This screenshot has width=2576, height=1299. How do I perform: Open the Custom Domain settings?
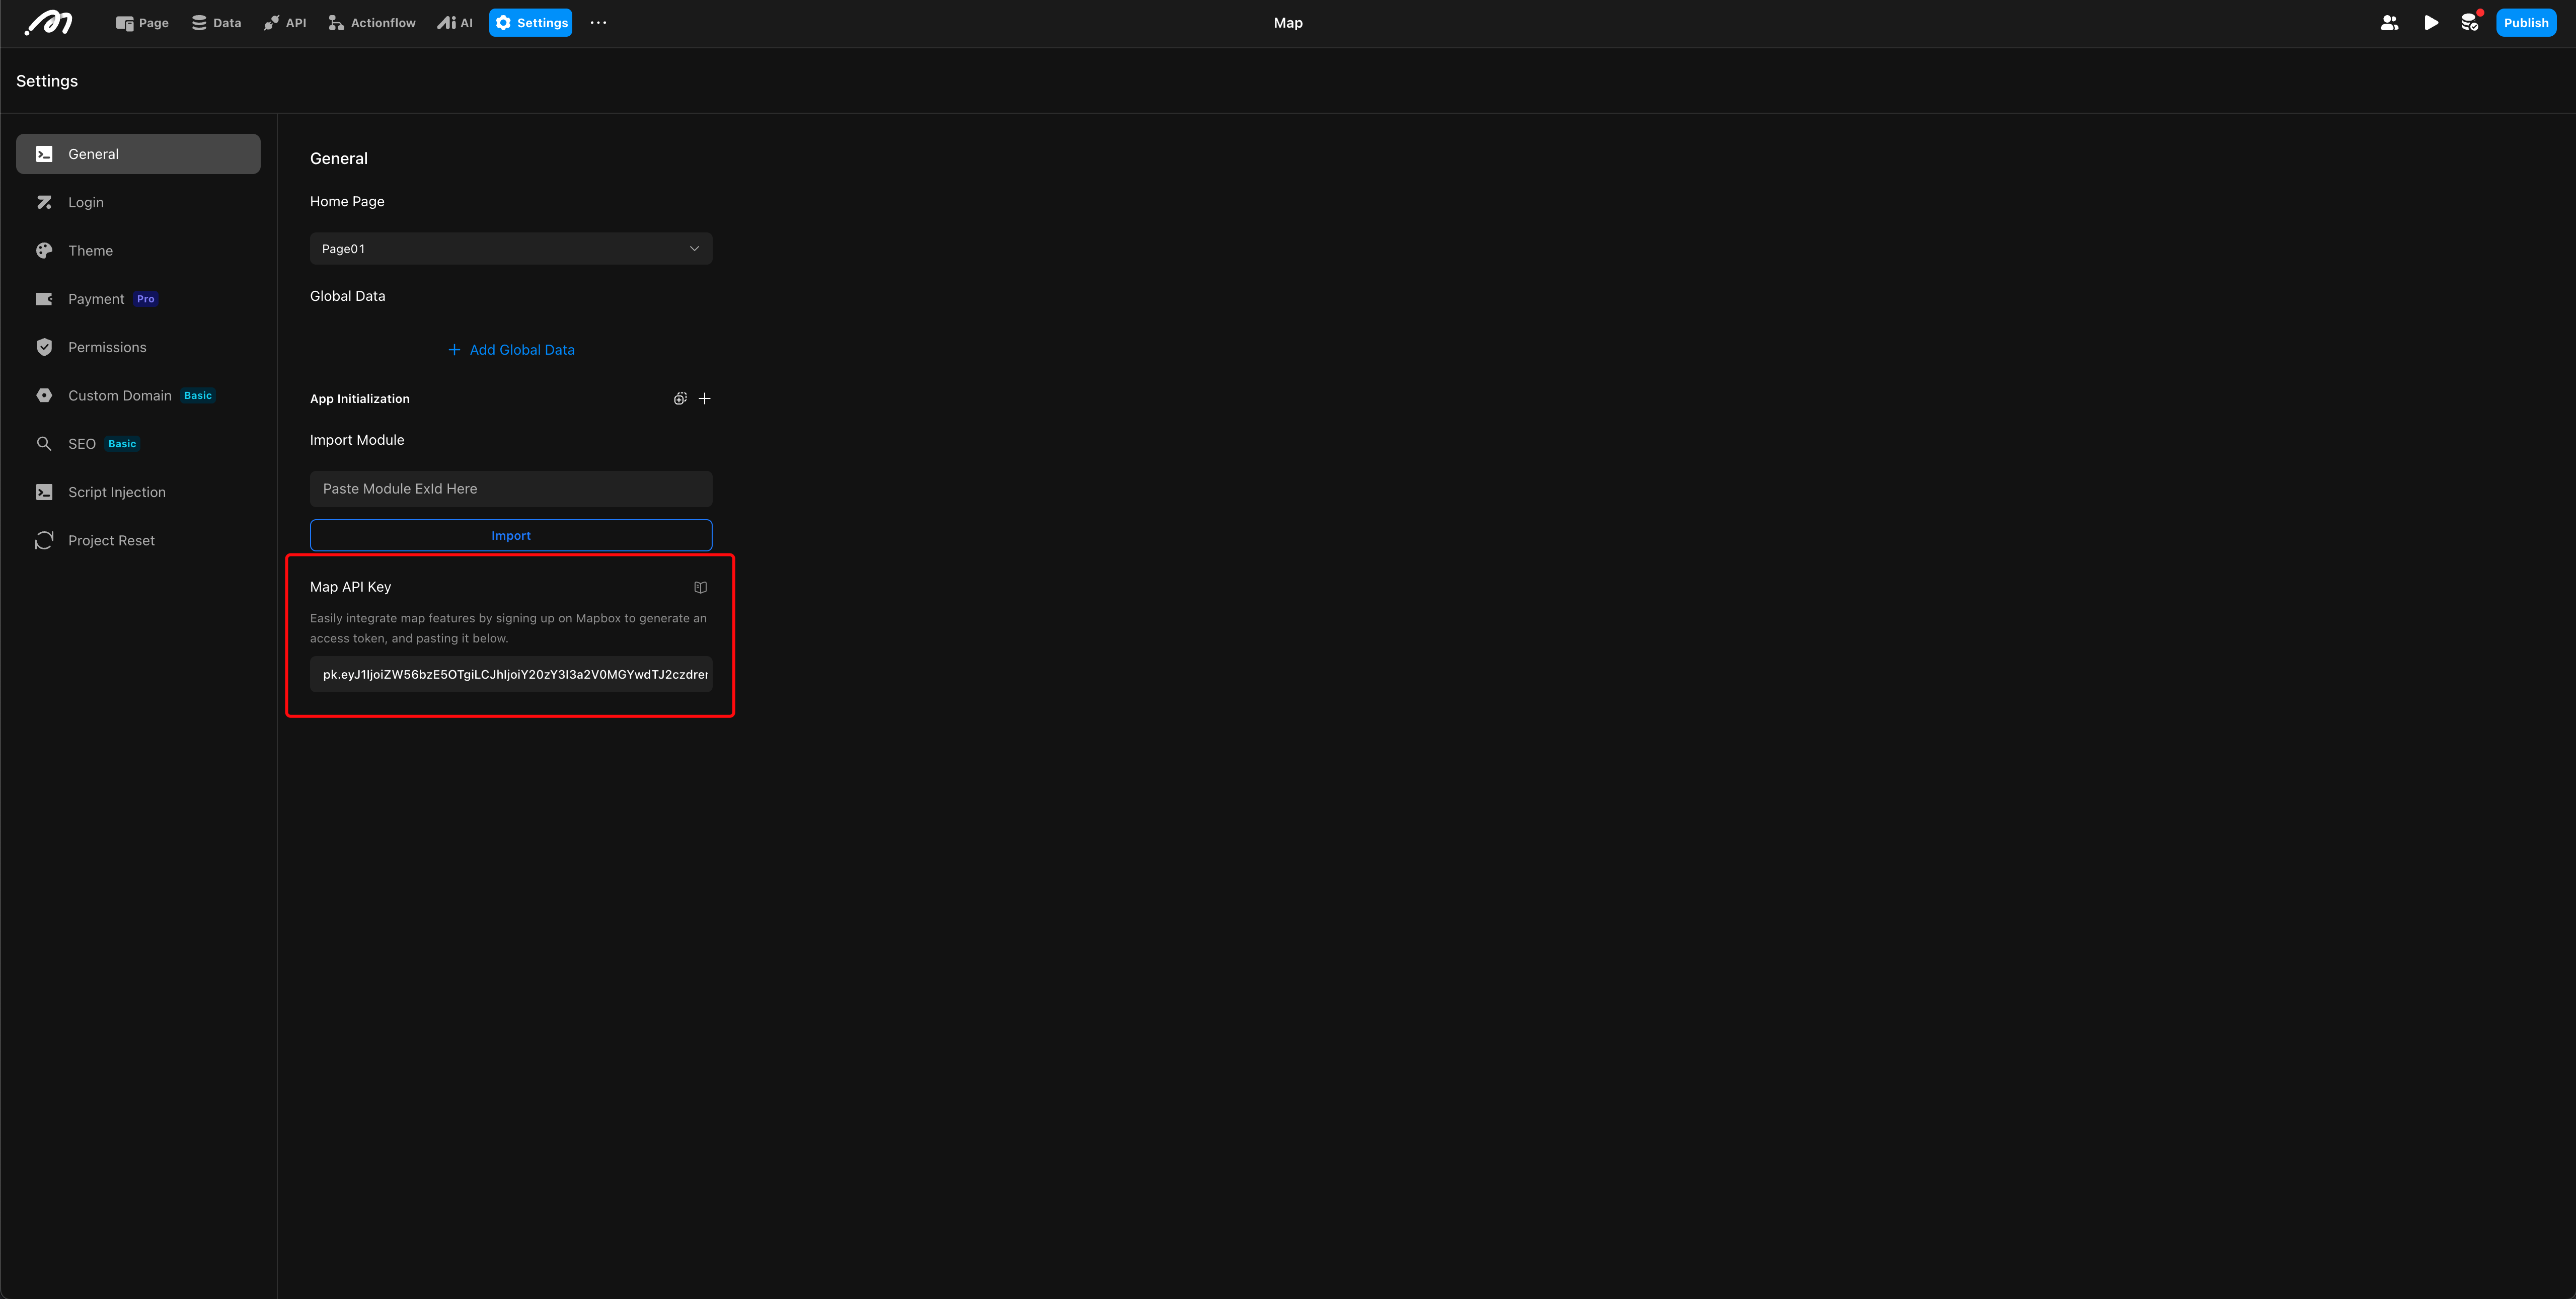(138, 396)
